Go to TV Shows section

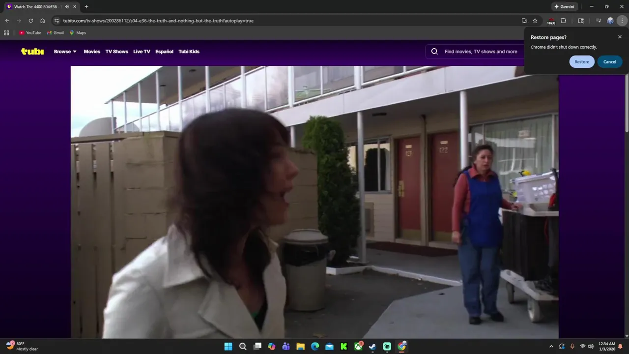[x=116, y=52]
